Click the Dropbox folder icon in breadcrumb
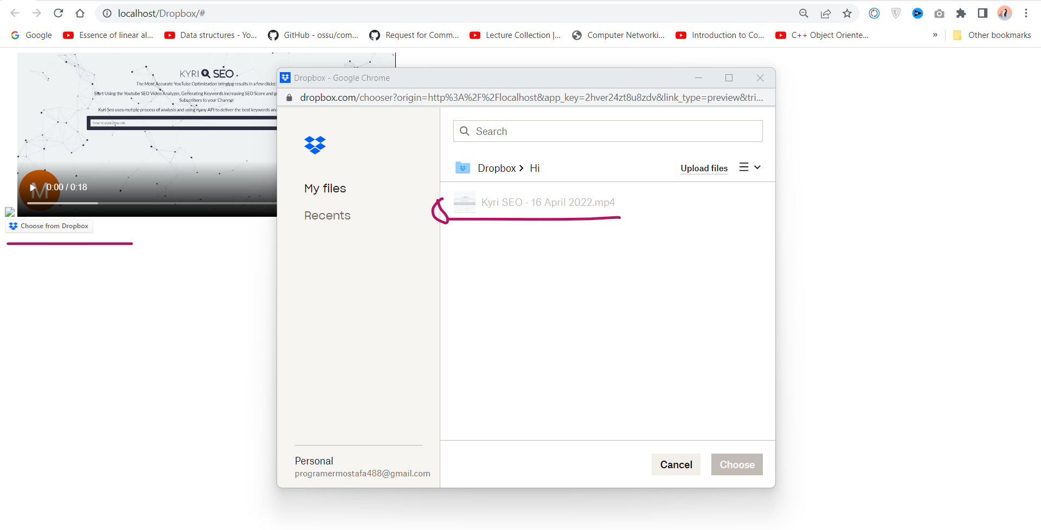Image resolution: width=1041 pixels, height=530 pixels. click(462, 167)
